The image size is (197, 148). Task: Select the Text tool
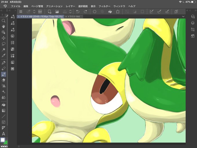3,134
